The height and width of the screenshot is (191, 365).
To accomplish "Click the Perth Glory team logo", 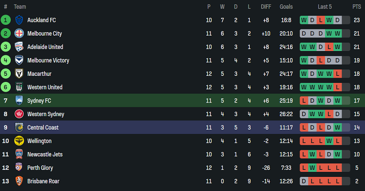I will click(19, 168).
